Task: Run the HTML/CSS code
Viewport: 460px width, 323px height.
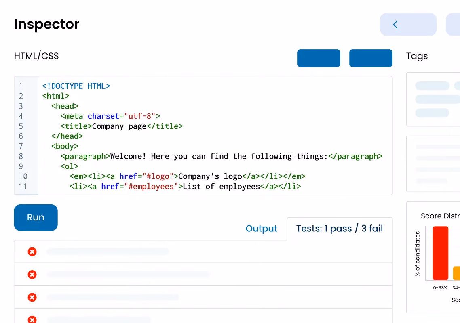Action: (x=36, y=218)
